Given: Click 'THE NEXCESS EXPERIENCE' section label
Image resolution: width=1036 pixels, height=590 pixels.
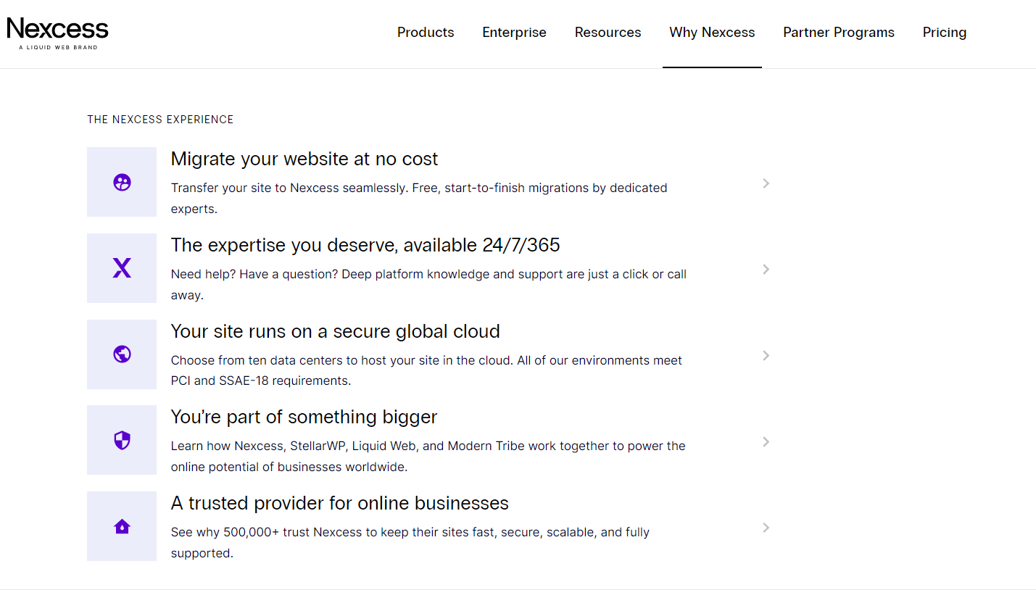Looking at the screenshot, I should pyautogui.click(x=160, y=120).
